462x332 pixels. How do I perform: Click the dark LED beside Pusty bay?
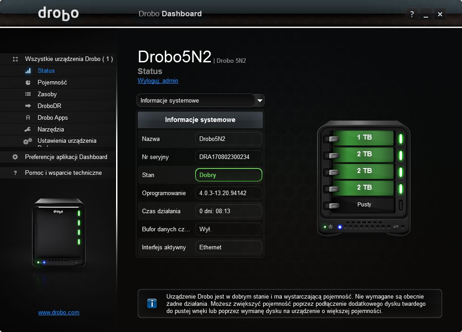(x=401, y=206)
